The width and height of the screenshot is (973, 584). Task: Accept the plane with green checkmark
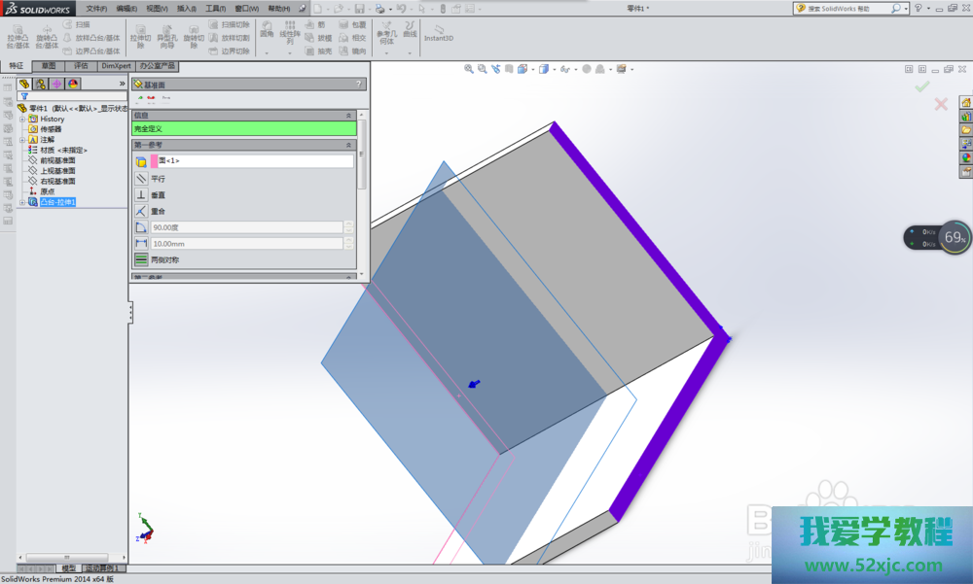click(x=921, y=87)
